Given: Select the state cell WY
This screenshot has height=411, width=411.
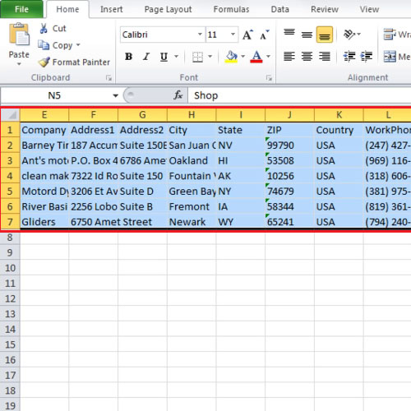Looking at the screenshot, I should coord(241,222).
